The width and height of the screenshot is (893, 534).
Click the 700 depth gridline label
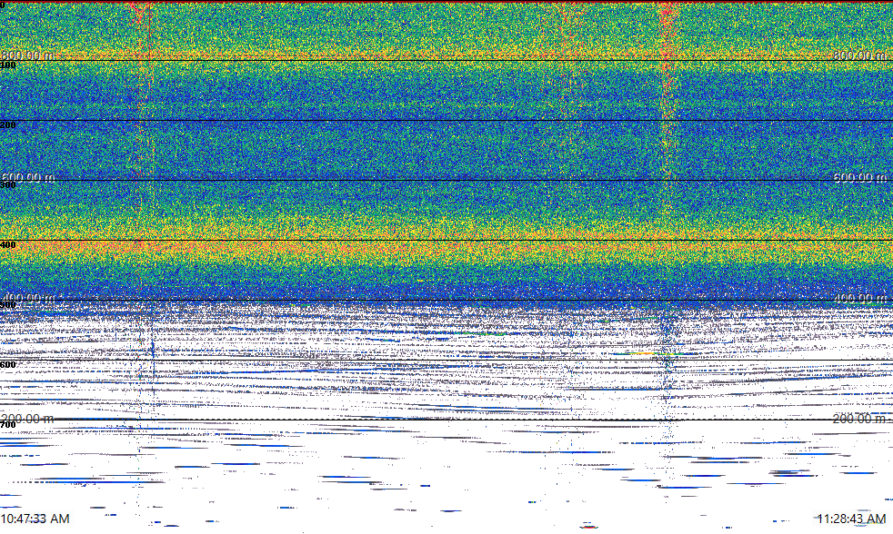click(8, 425)
